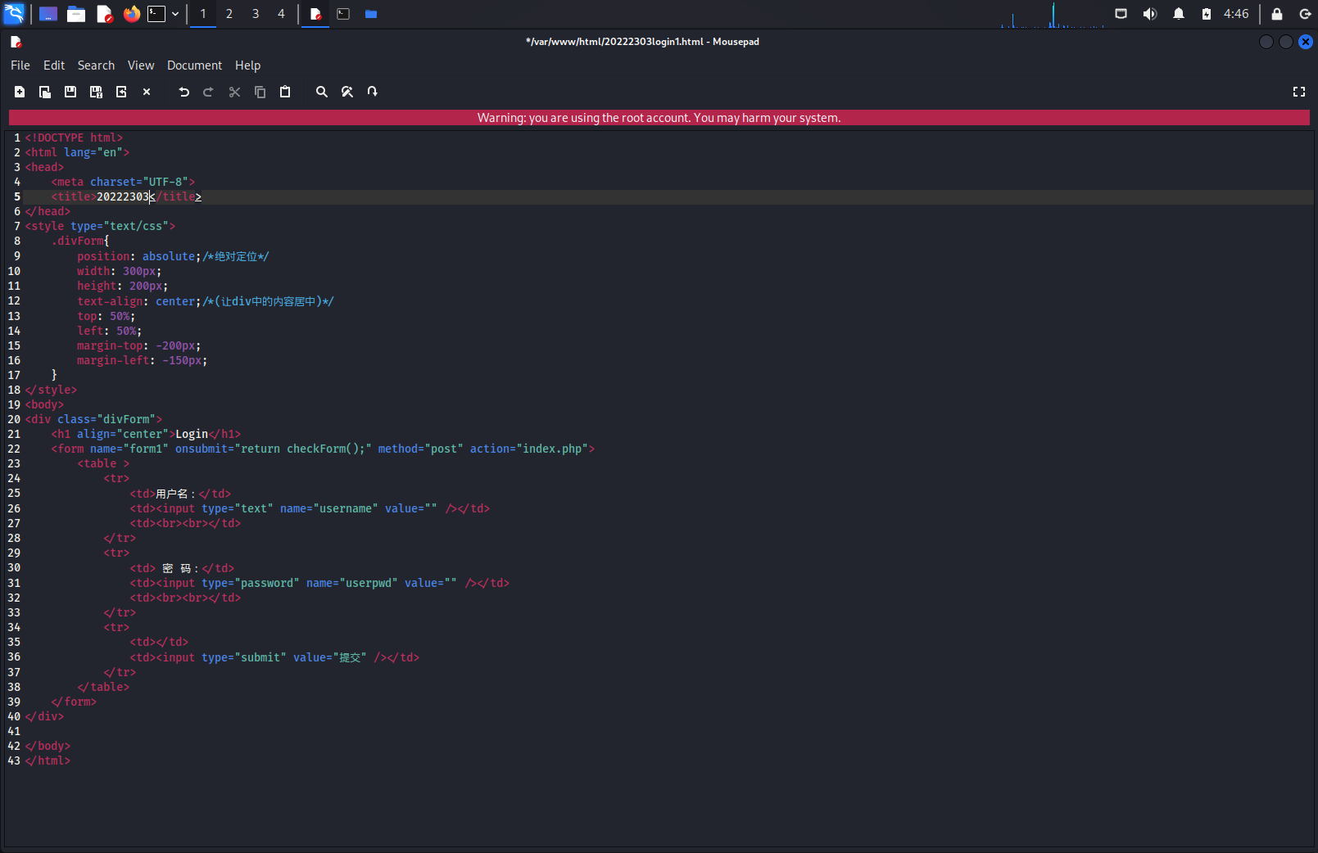
Task: Click the Save As toolbar icon
Action: 96,92
